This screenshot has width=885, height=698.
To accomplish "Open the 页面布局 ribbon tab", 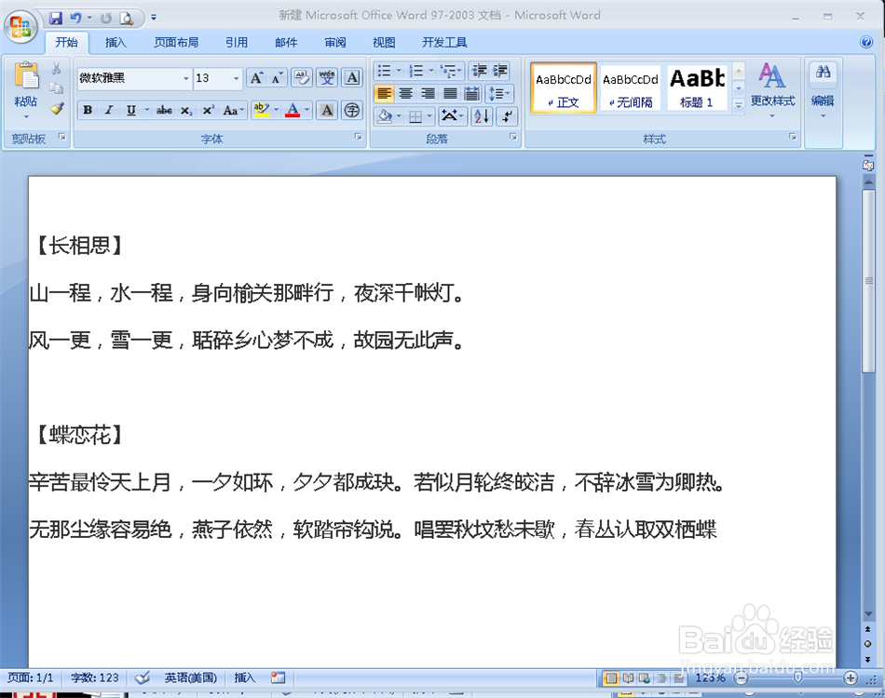I will pos(176,42).
